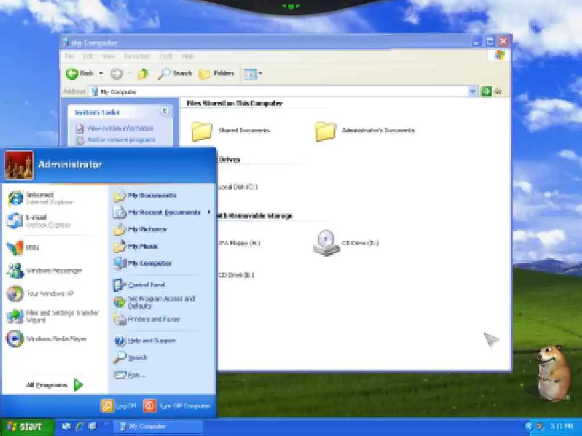The image size is (582, 436).
Task: Click Add or remove programs link
Action: (x=122, y=140)
